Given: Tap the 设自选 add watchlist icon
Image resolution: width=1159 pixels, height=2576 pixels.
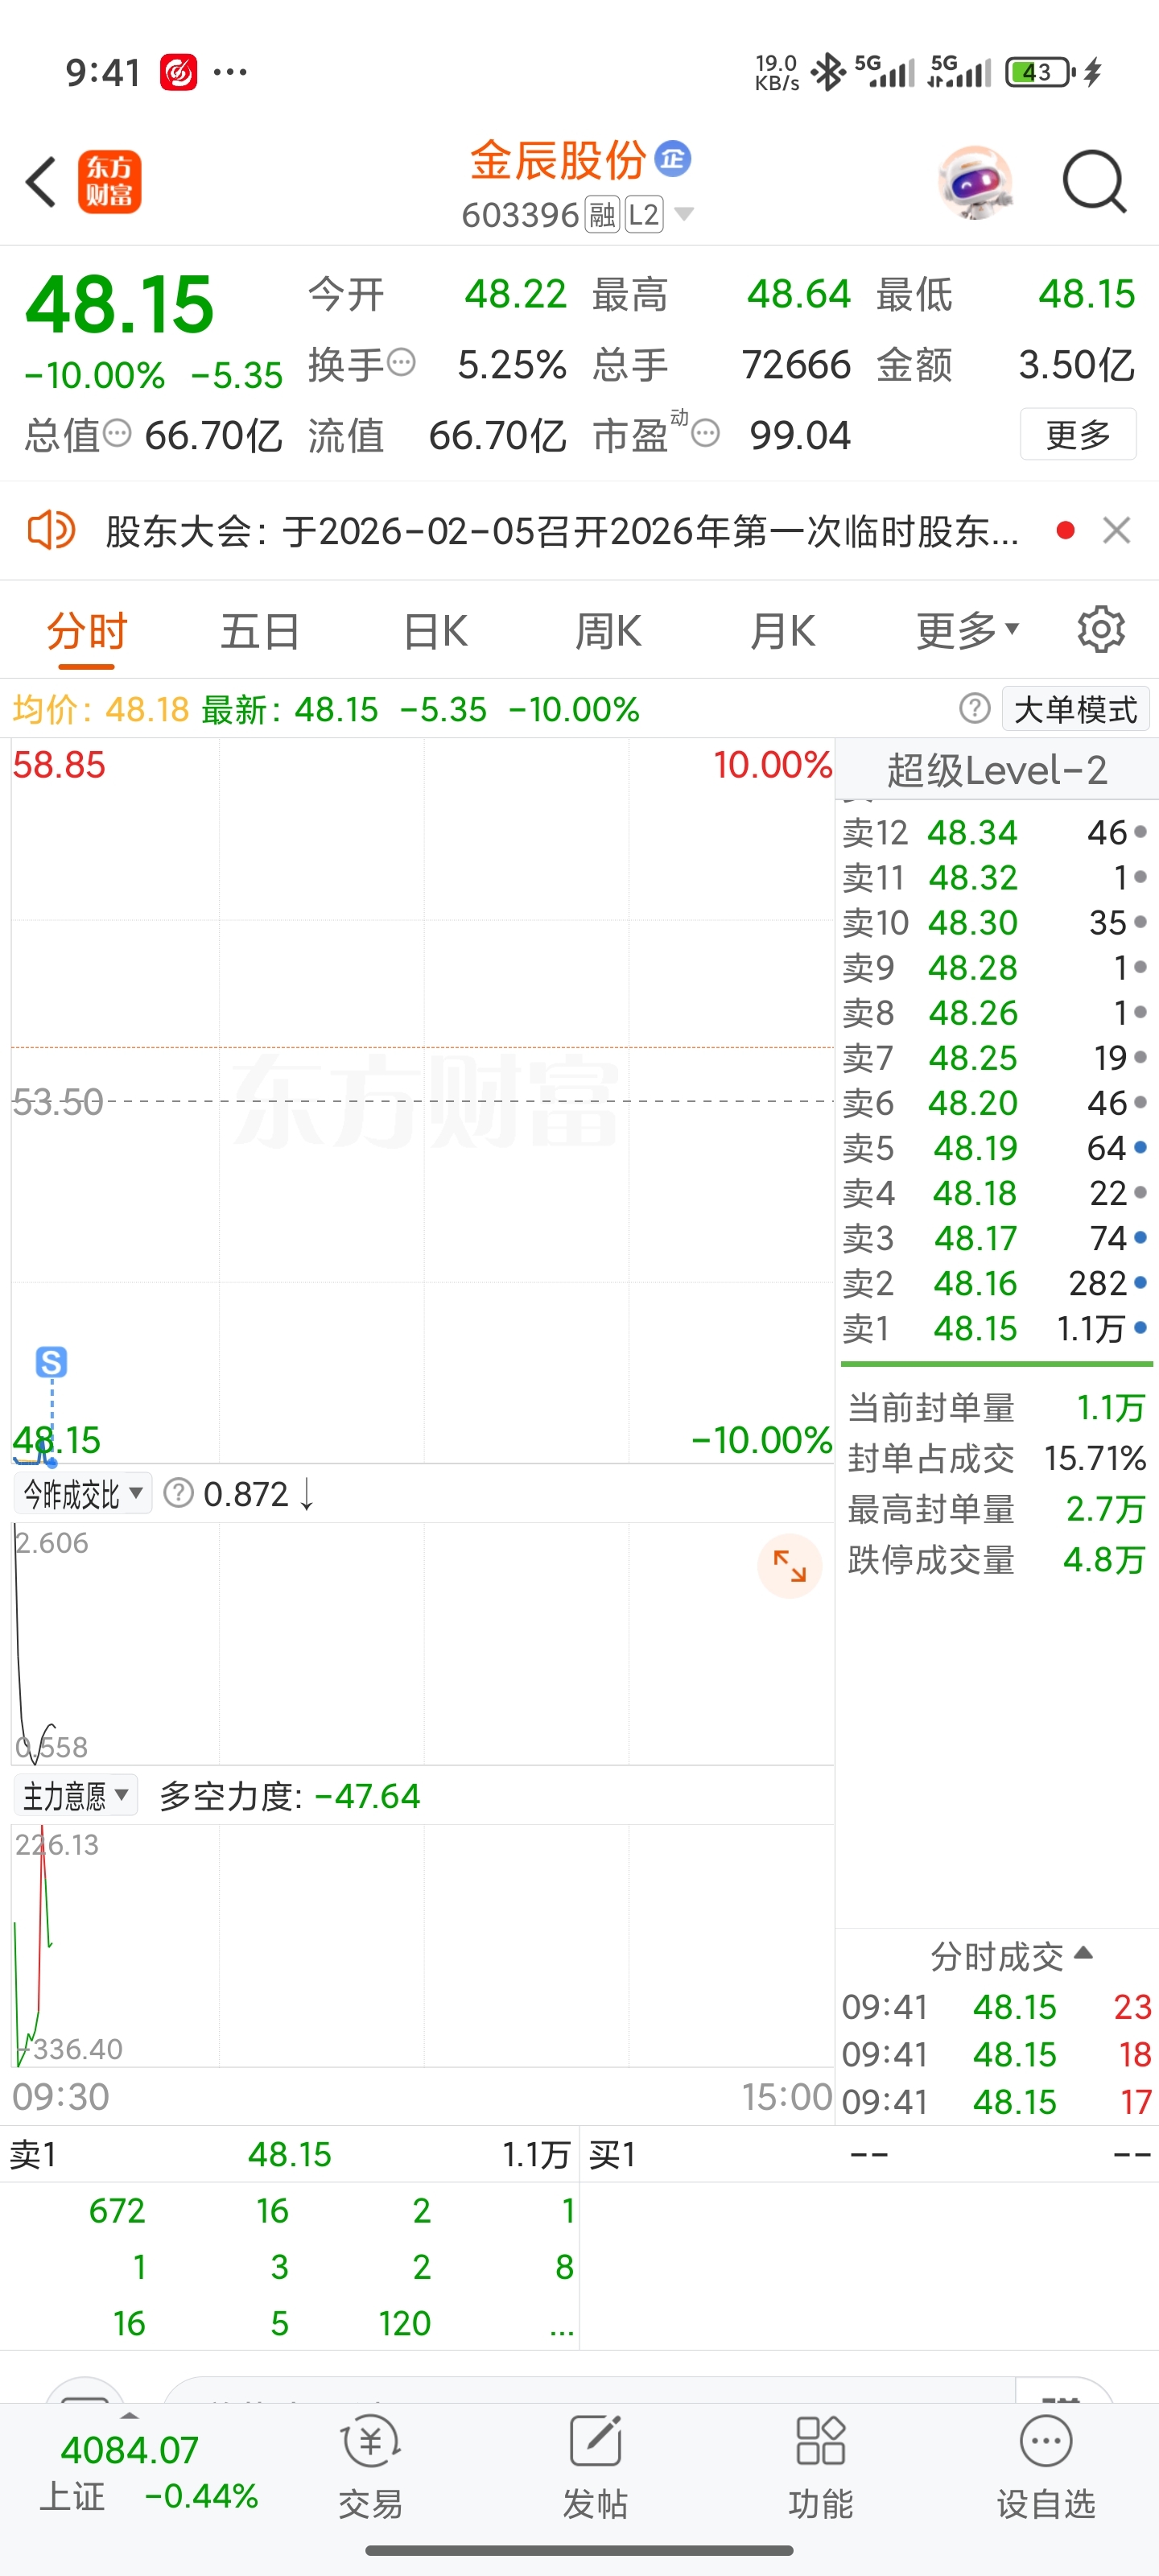Looking at the screenshot, I should click(1046, 2466).
